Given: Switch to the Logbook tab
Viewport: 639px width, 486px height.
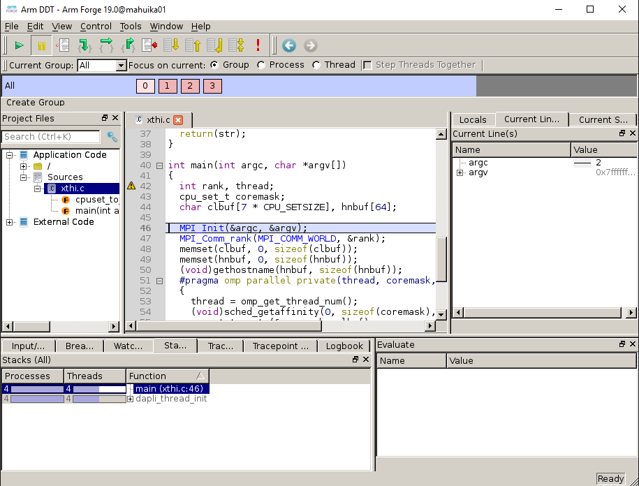Looking at the screenshot, I should point(344,345).
